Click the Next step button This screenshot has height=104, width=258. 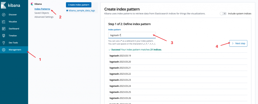238,44
